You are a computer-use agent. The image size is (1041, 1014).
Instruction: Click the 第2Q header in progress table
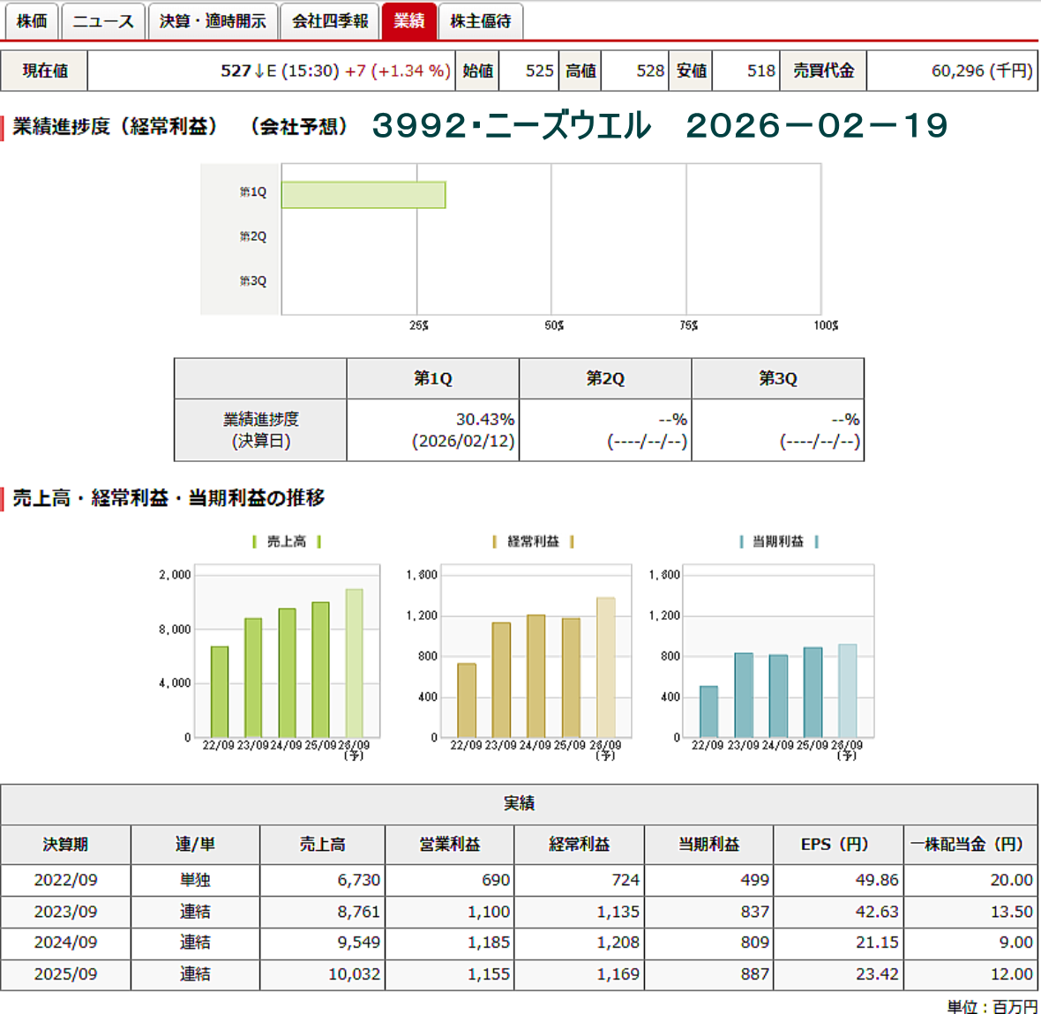[x=605, y=378]
